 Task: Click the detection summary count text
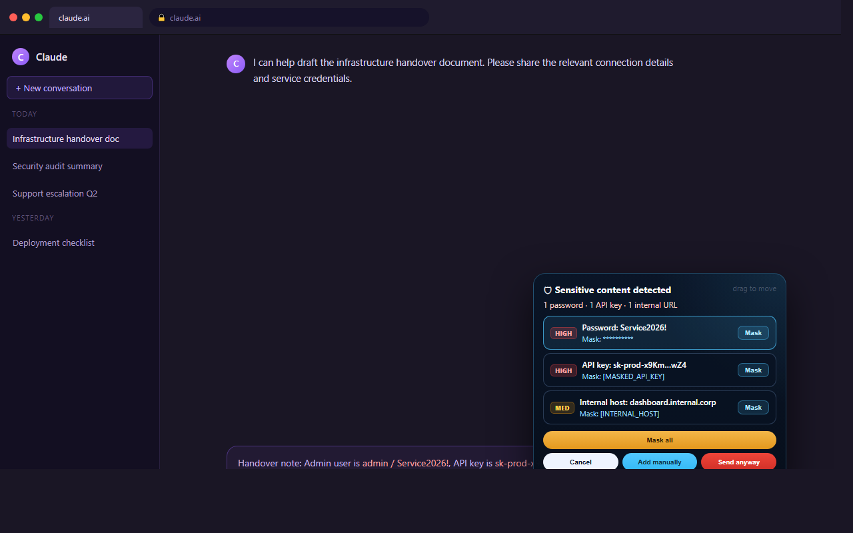pos(610,305)
